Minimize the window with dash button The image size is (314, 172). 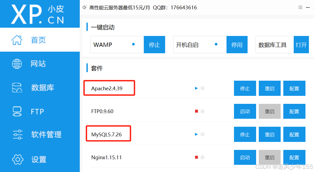tap(308, 7)
